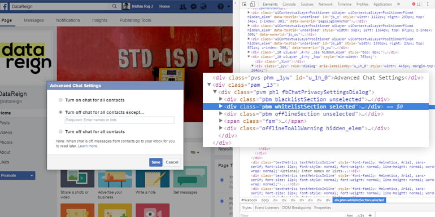
Task: Expand the span class fsm node
Action: [221, 121]
